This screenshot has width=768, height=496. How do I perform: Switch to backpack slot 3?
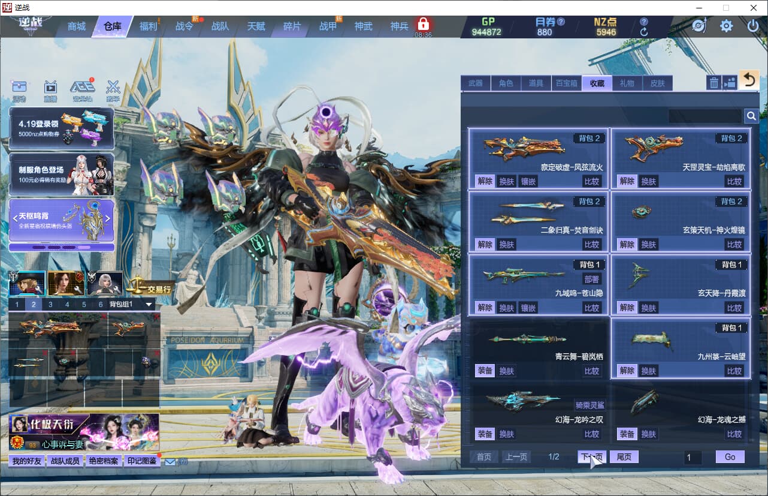(51, 305)
